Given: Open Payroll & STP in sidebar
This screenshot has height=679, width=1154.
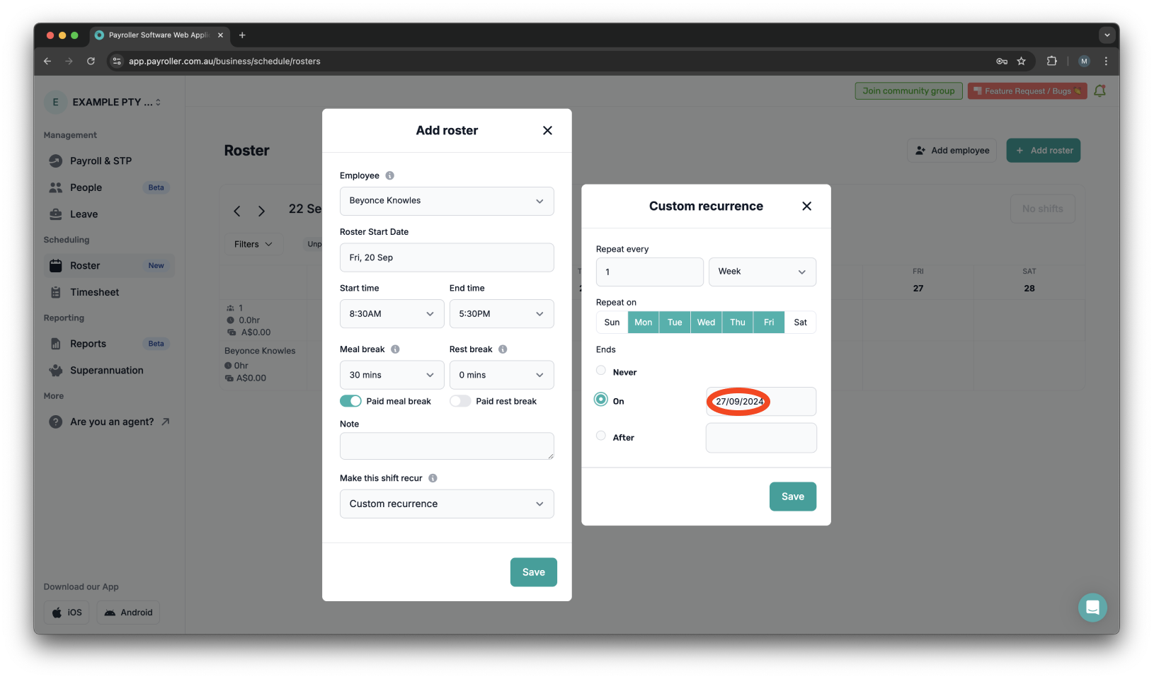Looking at the screenshot, I should pos(108,161).
